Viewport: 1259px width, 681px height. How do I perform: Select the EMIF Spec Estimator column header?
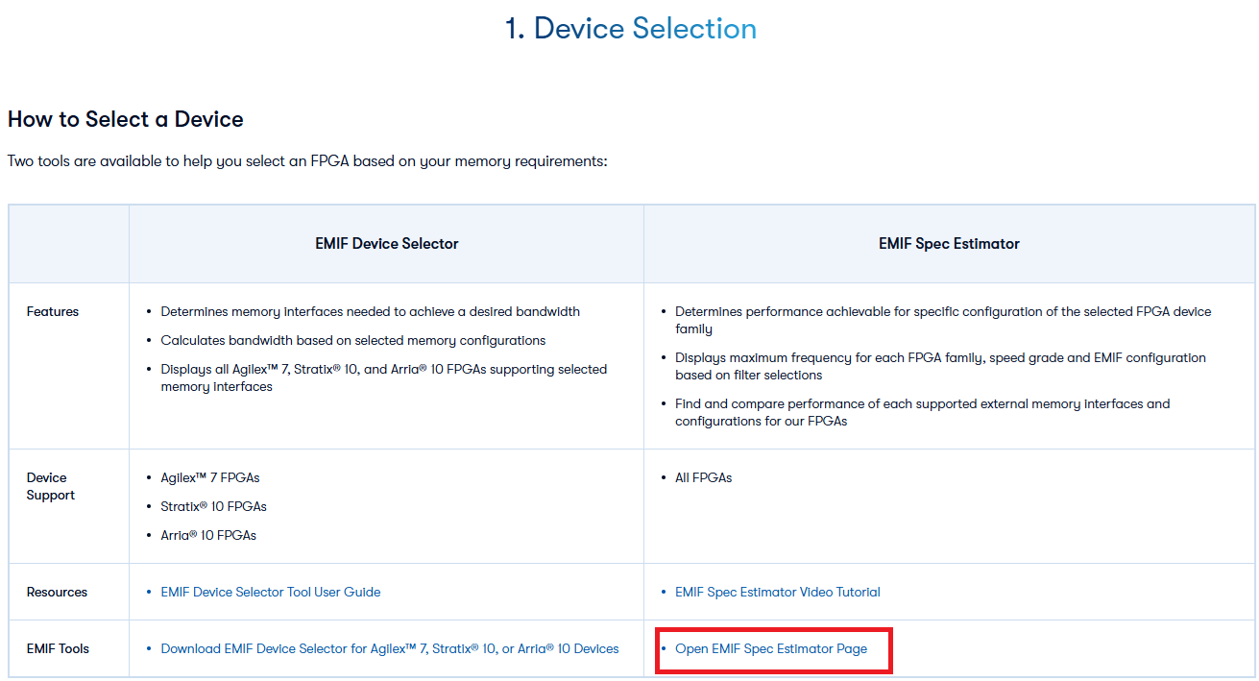coord(948,244)
